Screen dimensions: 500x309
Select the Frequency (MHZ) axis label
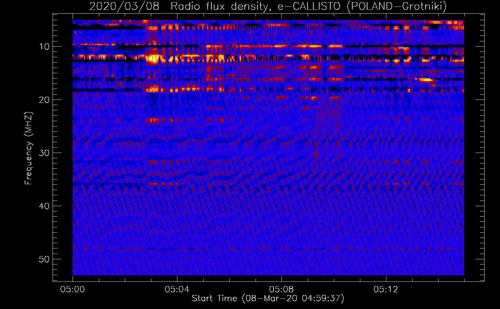click(x=28, y=148)
